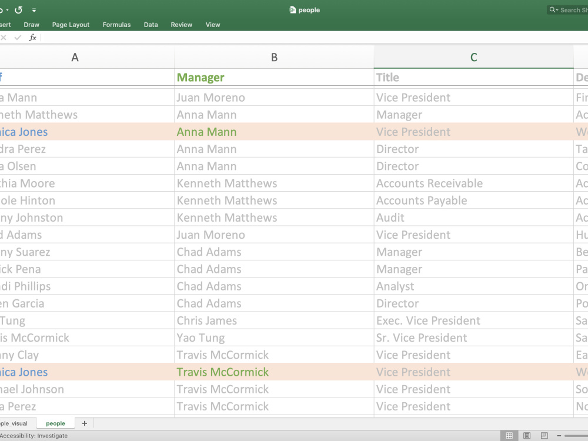Viewport: 588px width, 441px height.
Task: Open the Customize Quick Access Toolbar dropdown
Action: pyautogui.click(x=34, y=10)
